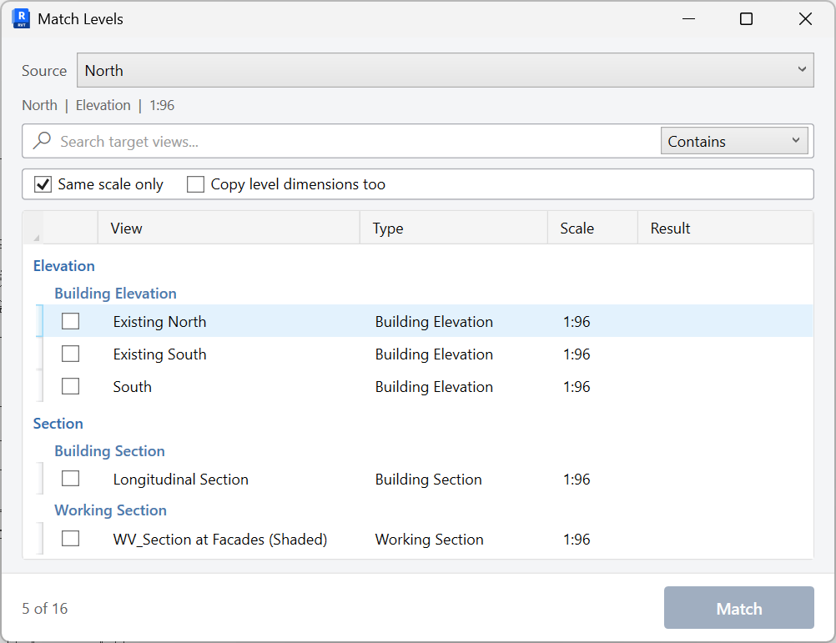The height and width of the screenshot is (643, 836).
Task: Select the Existing South row name
Action: pyautogui.click(x=159, y=354)
